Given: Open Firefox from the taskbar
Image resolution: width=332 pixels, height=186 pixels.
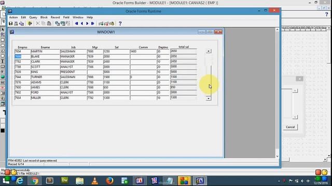Looking at the screenshot, I should point(109,181).
